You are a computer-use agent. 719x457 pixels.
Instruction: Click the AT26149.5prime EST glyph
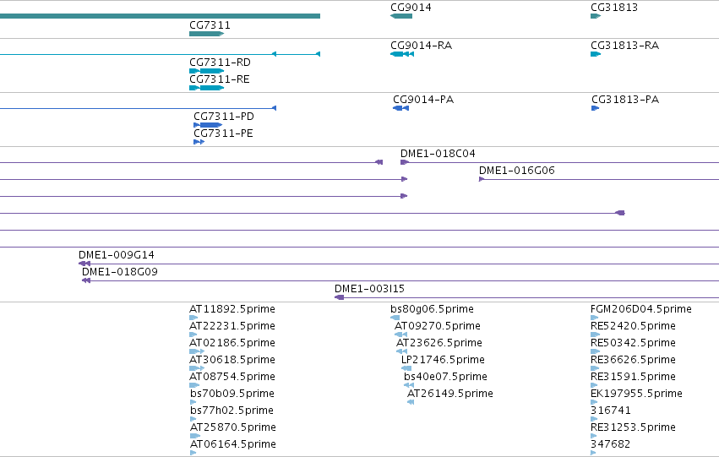pyautogui.click(x=411, y=402)
